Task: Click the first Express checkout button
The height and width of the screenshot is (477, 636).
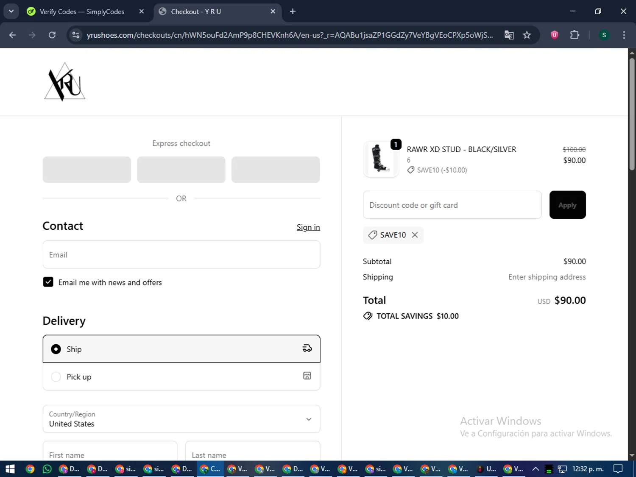Action: pos(87,170)
